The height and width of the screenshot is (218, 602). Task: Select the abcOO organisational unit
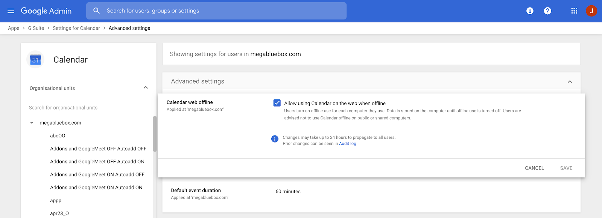pos(58,136)
